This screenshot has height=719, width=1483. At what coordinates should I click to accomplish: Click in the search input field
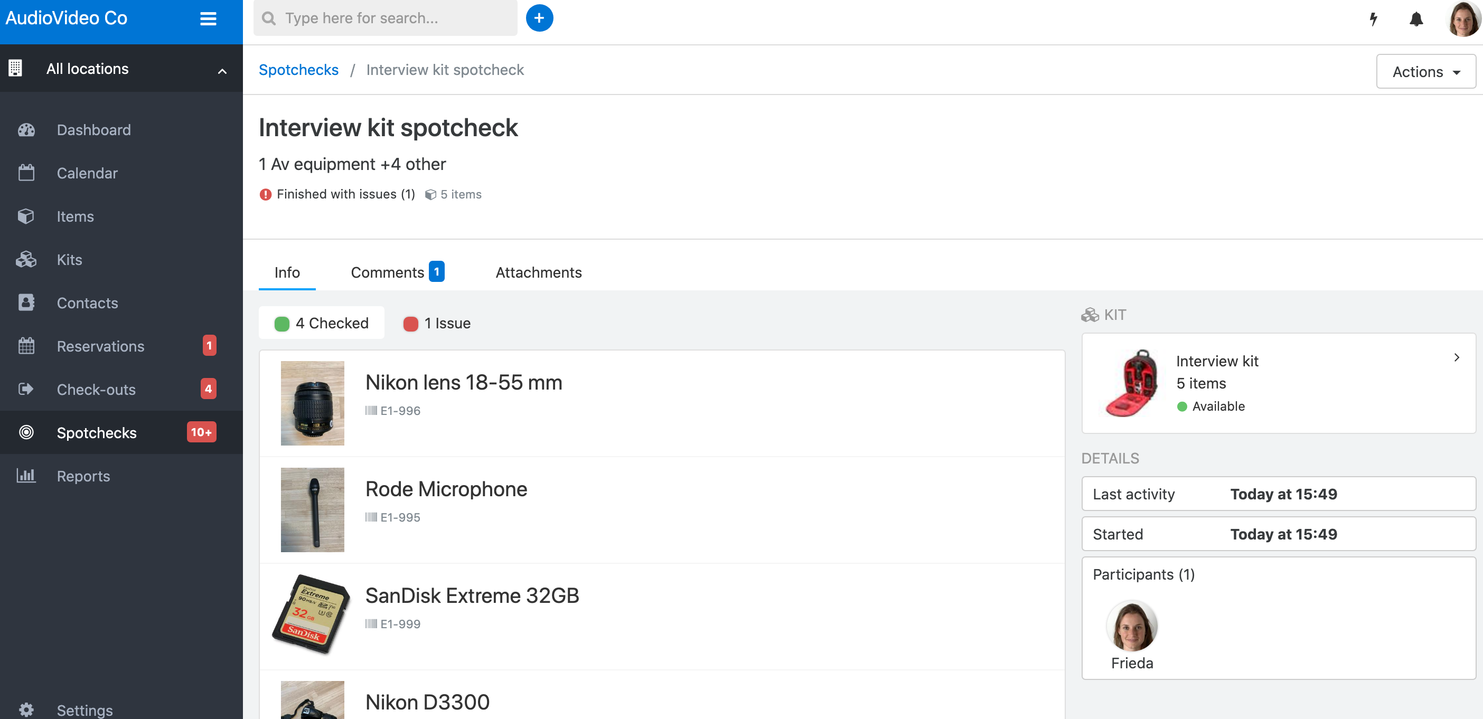386,18
